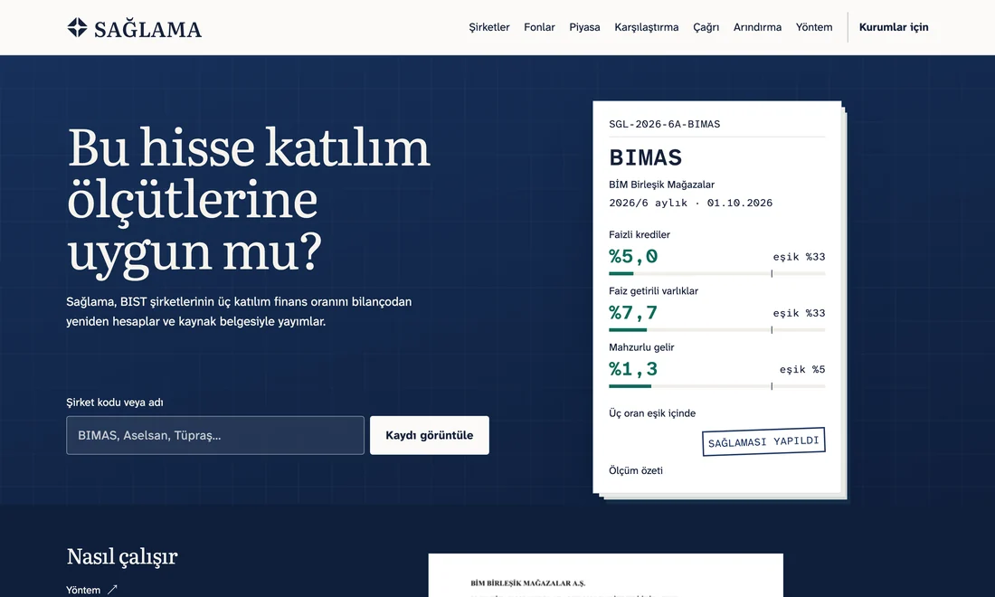Click the %1,3 value
This screenshot has width=995, height=597.
(633, 369)
